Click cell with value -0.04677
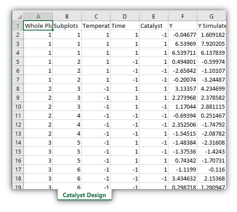Image resolution: width=237 pixels, height=212 pixels. (x=182, y=35)
